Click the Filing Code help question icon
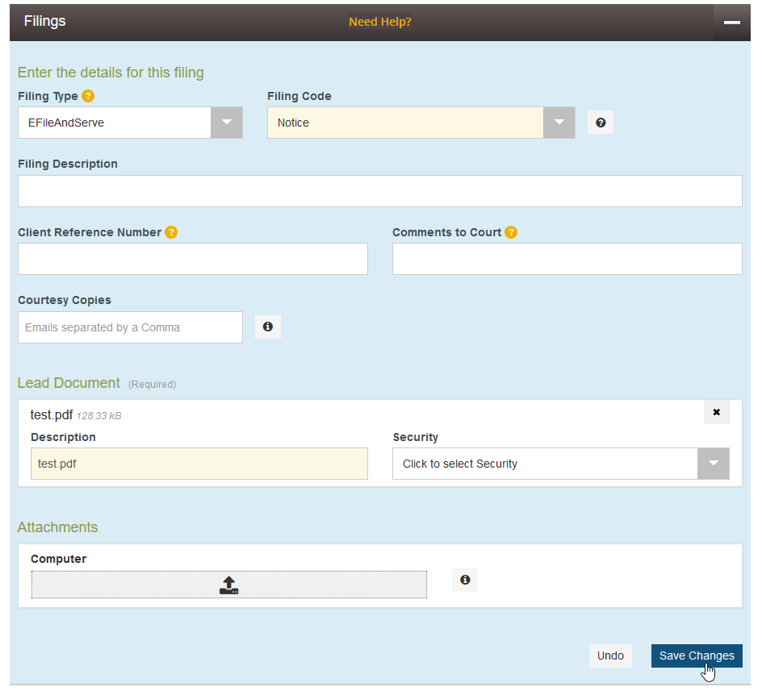This screenshot has height=691, width=762. pos(601,123)
